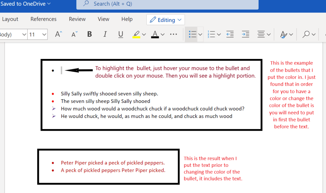Click arrow bullet beside 'How much wood'
326x193 pixels.
(54, 109)
